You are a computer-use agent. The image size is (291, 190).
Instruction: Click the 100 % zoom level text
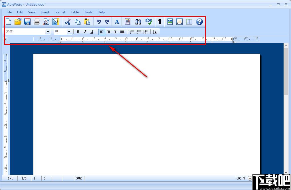pyautogui.click(x=241, y=178)
